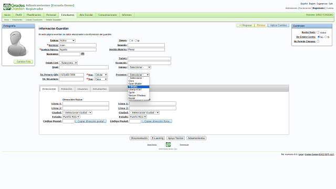The height and width of the screenshot is (189, 336).
Task: Open the Personal main menu
Action: coord(51,15)
